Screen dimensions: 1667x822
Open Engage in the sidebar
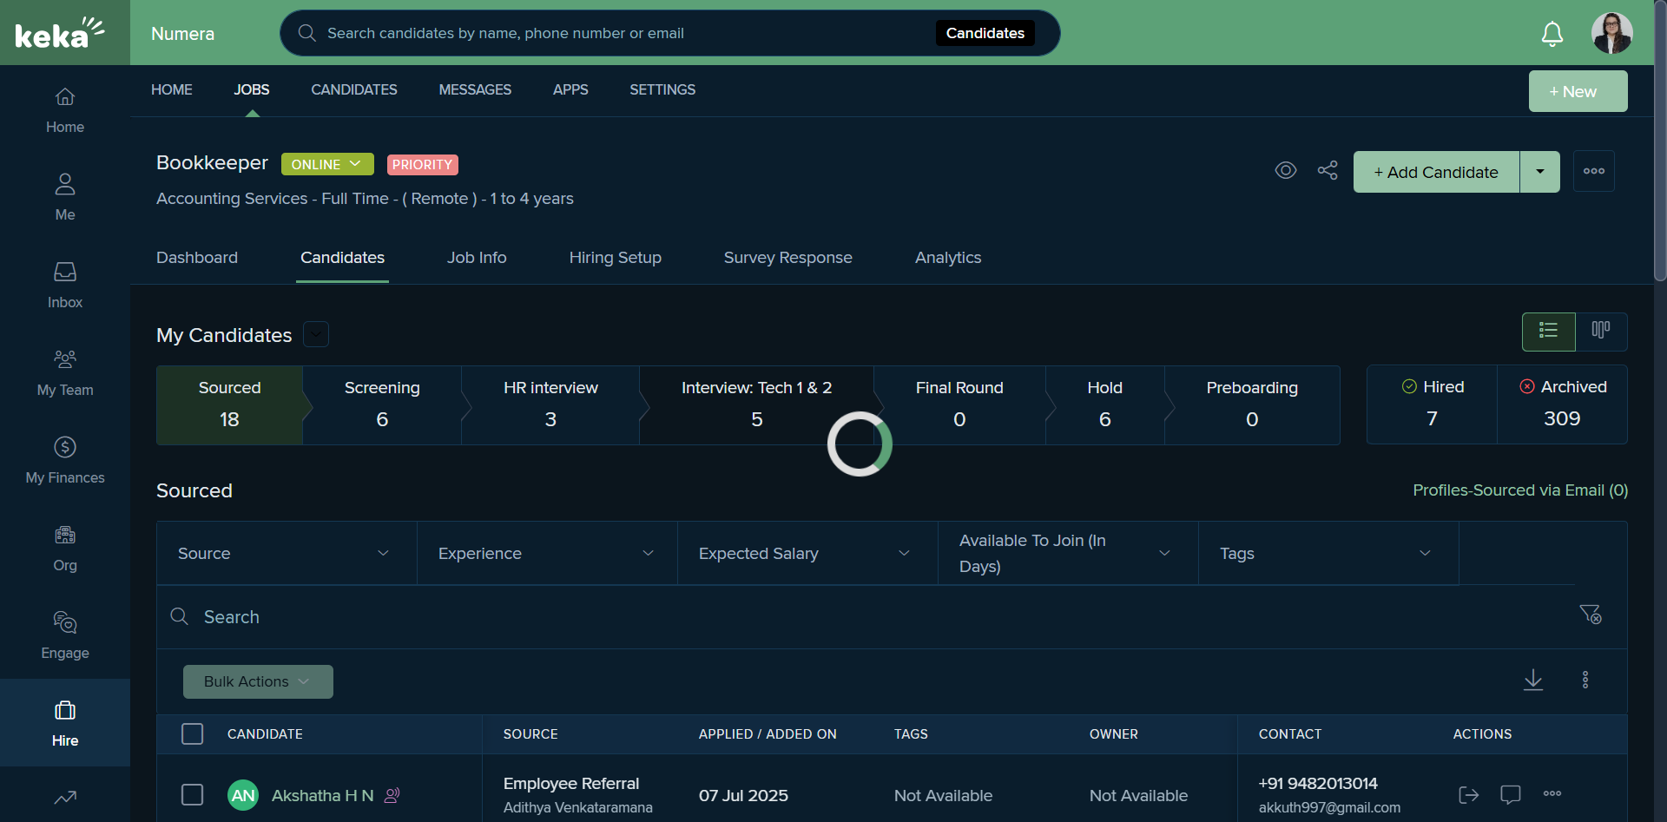click(65, 636)
